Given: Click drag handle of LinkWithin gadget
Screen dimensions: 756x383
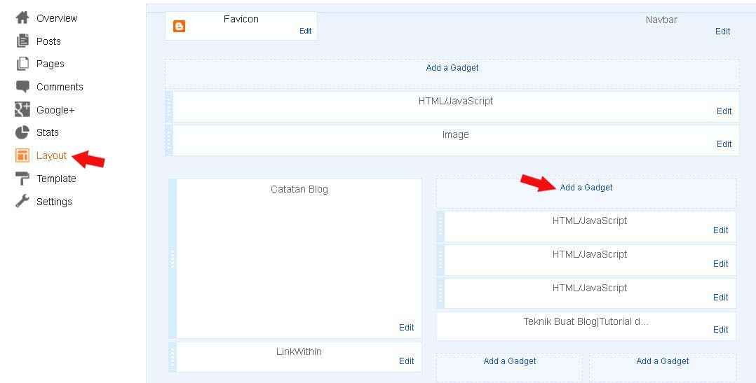Looking at the screenshot, I should pos(173,357).
